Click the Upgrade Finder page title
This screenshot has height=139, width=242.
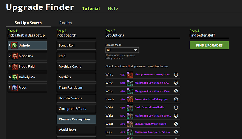(40, 7)
